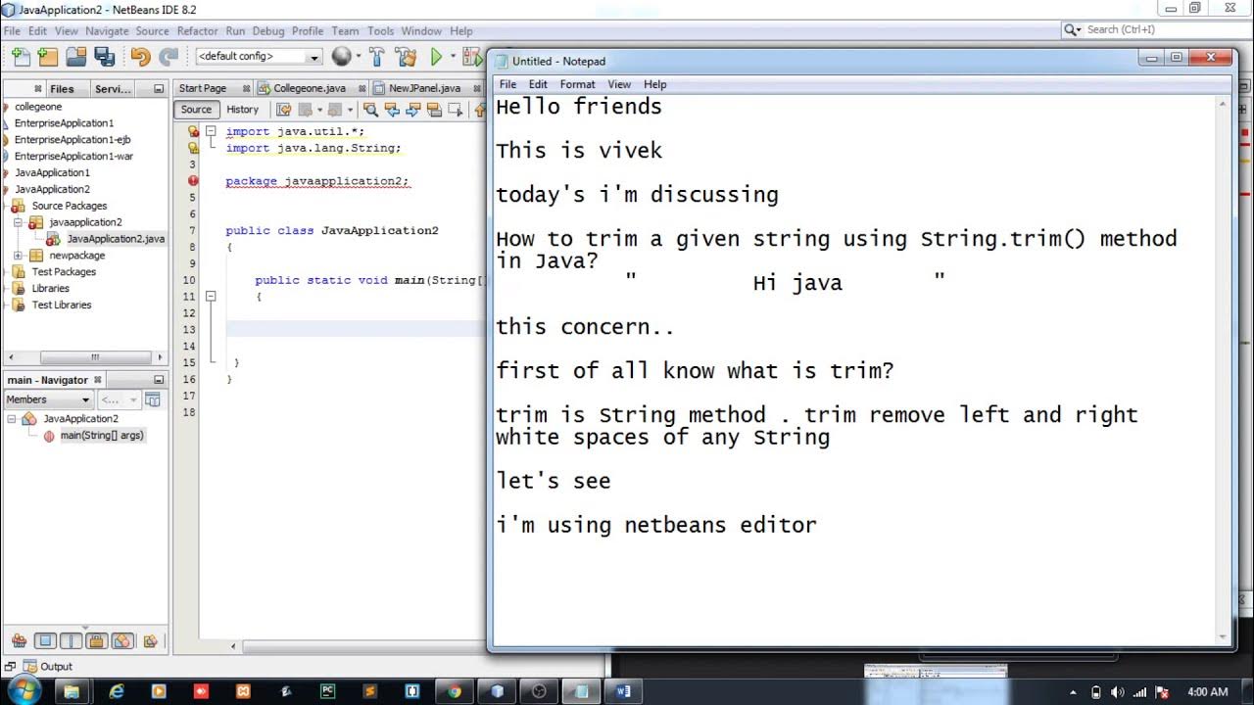
Task: Click the Windows Start button
Action: point(24,691)
